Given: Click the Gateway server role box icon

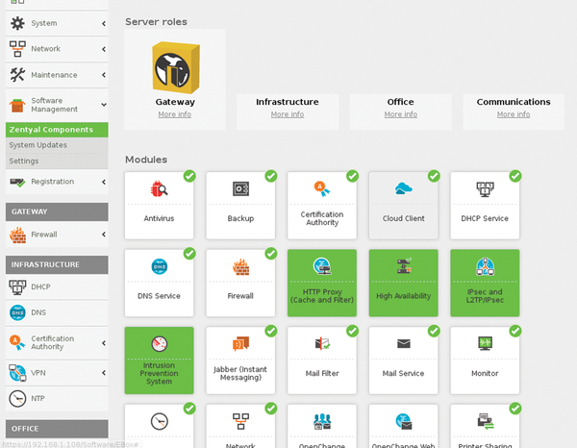Looking at the screenshot, I should [176, 67].
